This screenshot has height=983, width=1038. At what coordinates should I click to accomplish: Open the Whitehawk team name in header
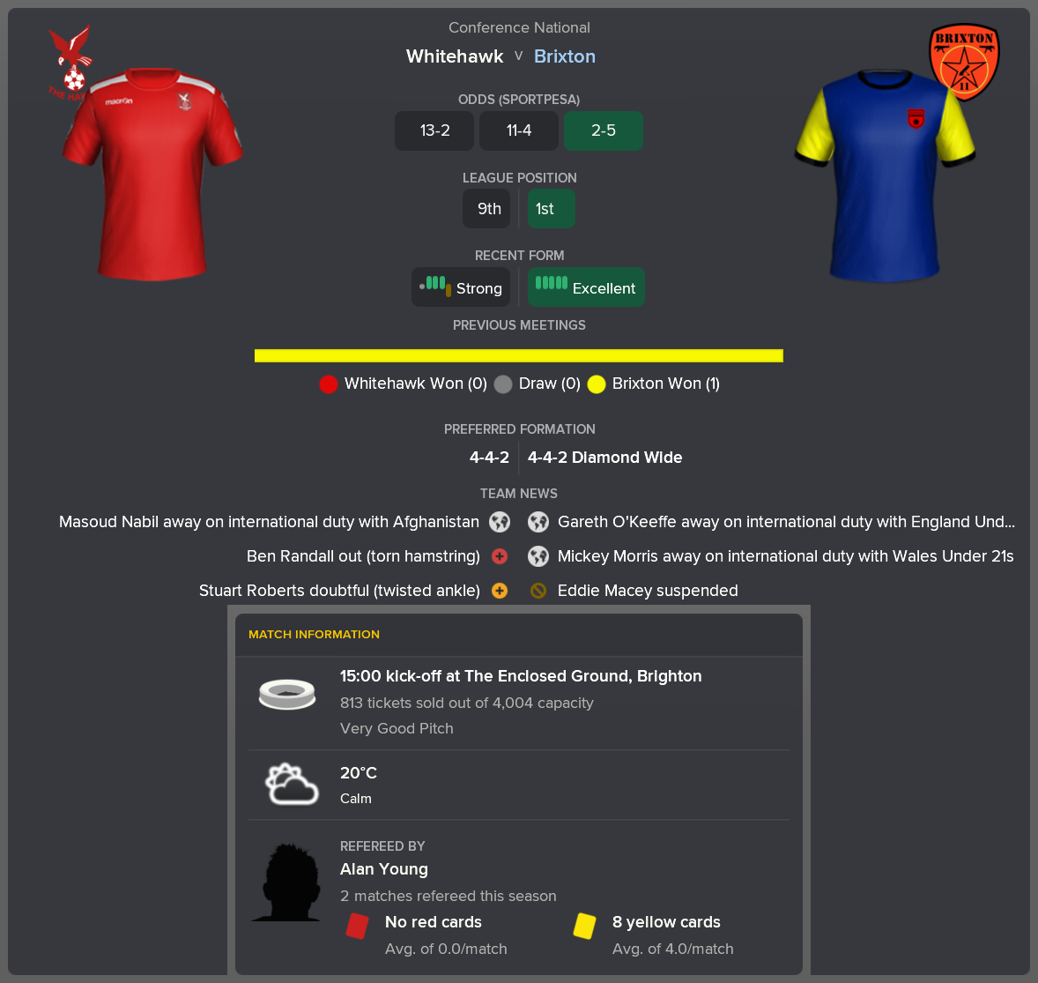(x=455, y=56)
